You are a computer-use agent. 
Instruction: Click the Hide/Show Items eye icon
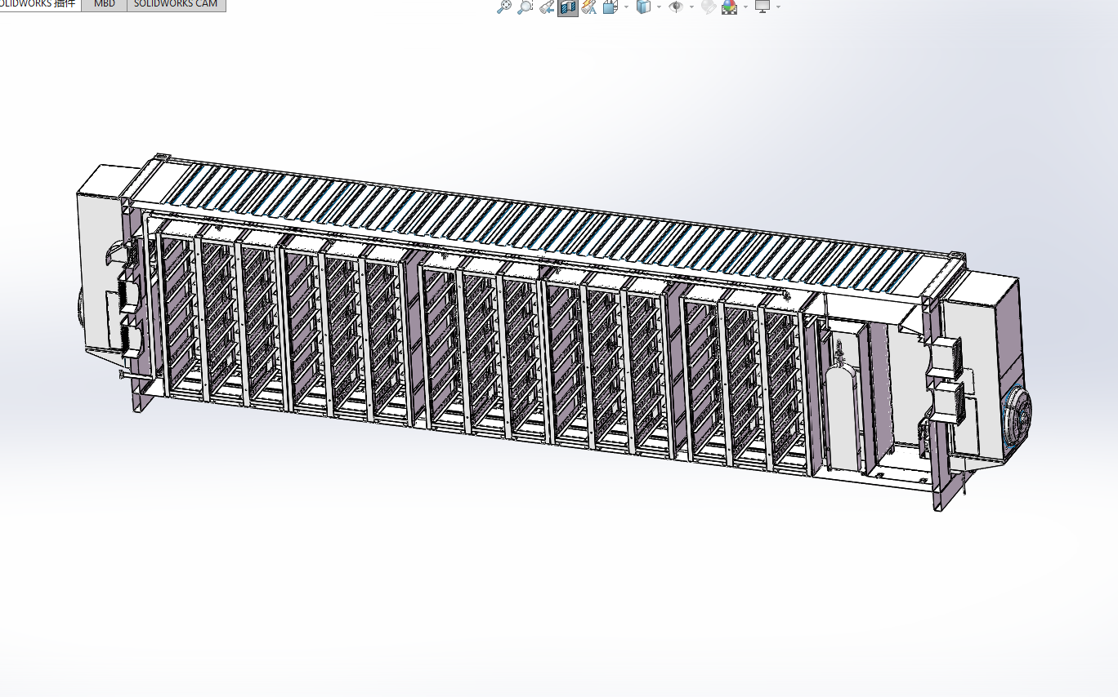676,7
